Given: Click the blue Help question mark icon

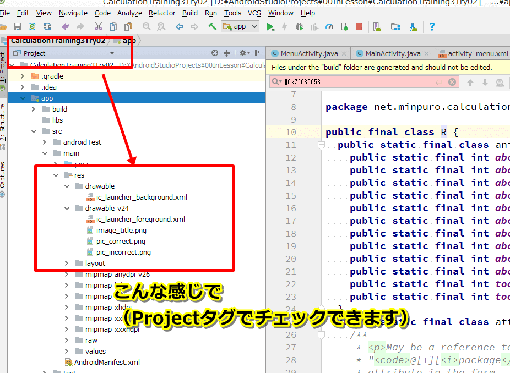Looking at the screenshot, I should pyautogui.click(x=432, y=26).
